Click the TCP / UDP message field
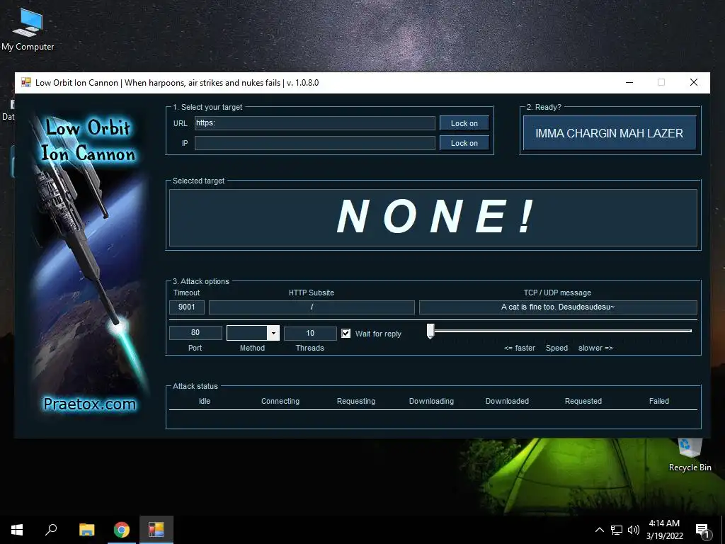Image resolution: width=725 pixels, height=544 pixels. click(x=558, y=307)
